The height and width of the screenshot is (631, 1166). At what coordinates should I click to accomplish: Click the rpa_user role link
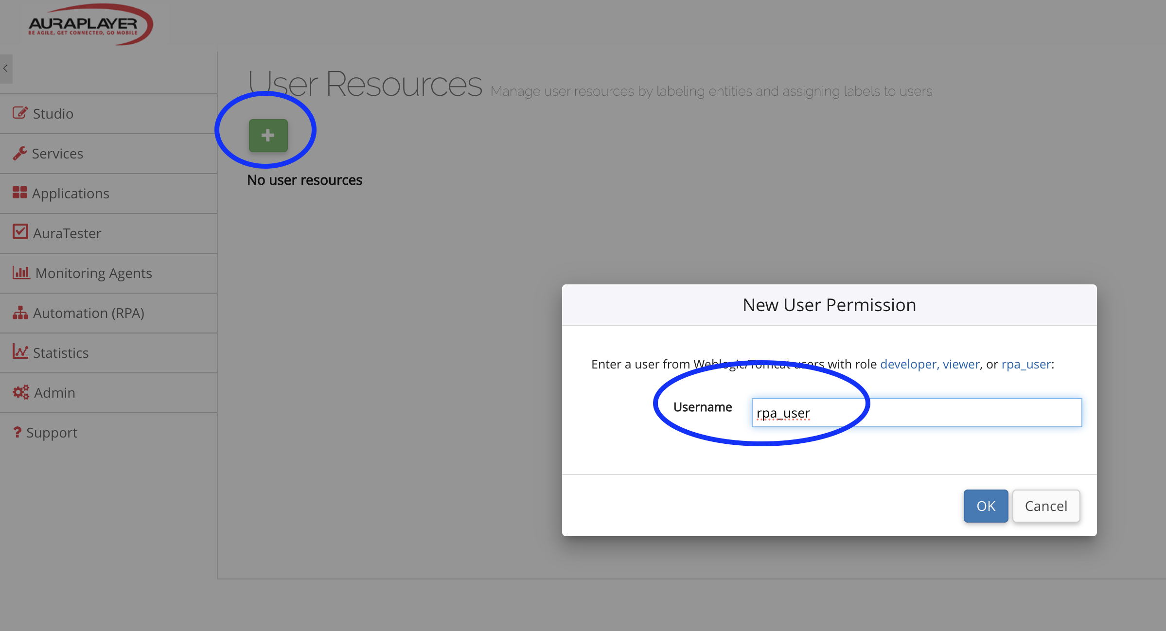coord(1026,364)
